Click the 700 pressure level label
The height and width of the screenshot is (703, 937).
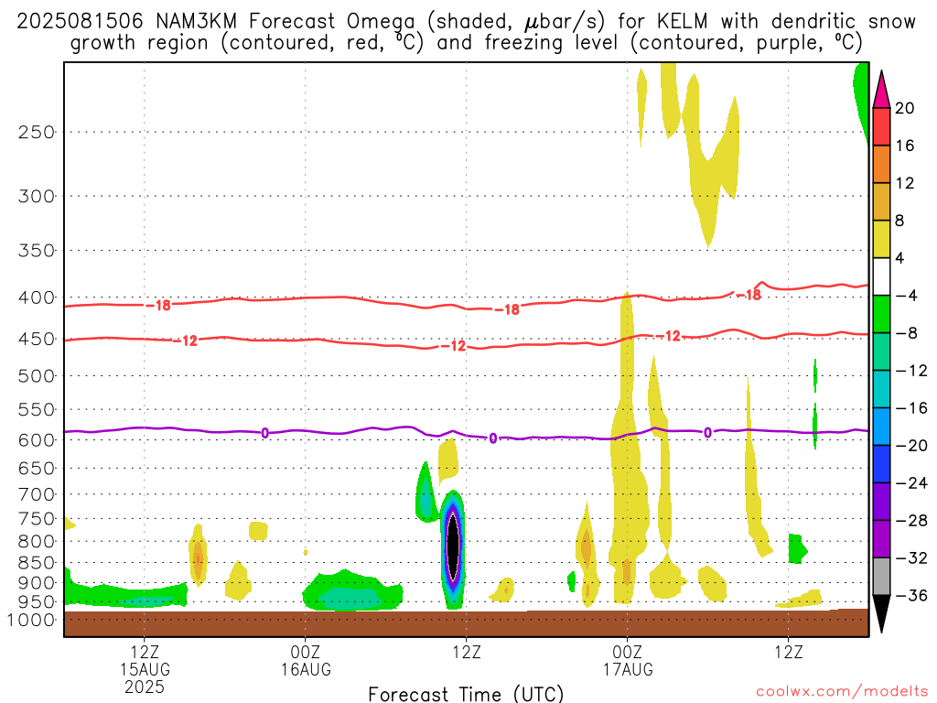36,494
